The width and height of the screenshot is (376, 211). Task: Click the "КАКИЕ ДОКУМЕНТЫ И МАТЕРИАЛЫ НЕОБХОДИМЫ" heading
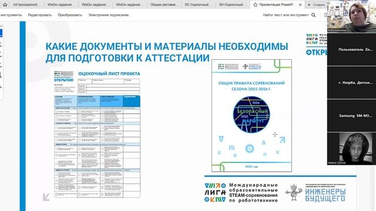167,46
